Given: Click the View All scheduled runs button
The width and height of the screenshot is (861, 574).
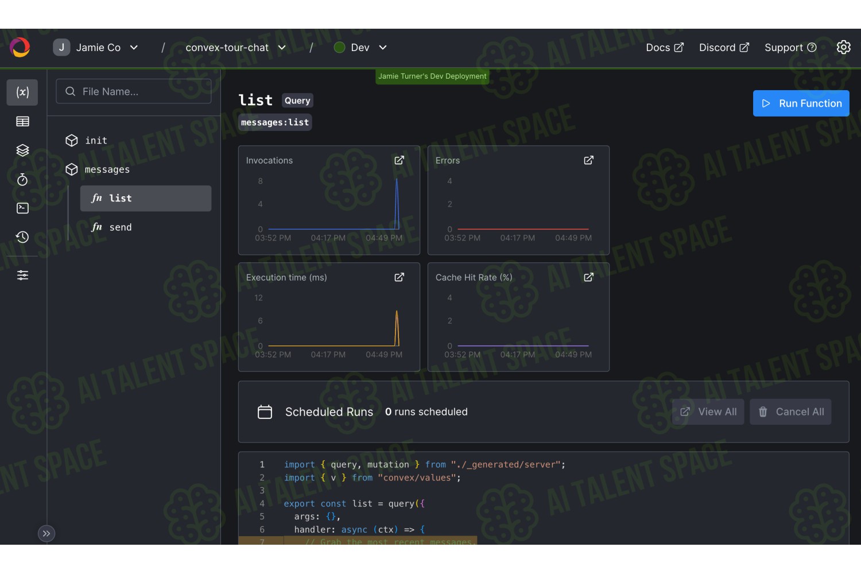Looking at the screenshot, I should tap(708, 412).
